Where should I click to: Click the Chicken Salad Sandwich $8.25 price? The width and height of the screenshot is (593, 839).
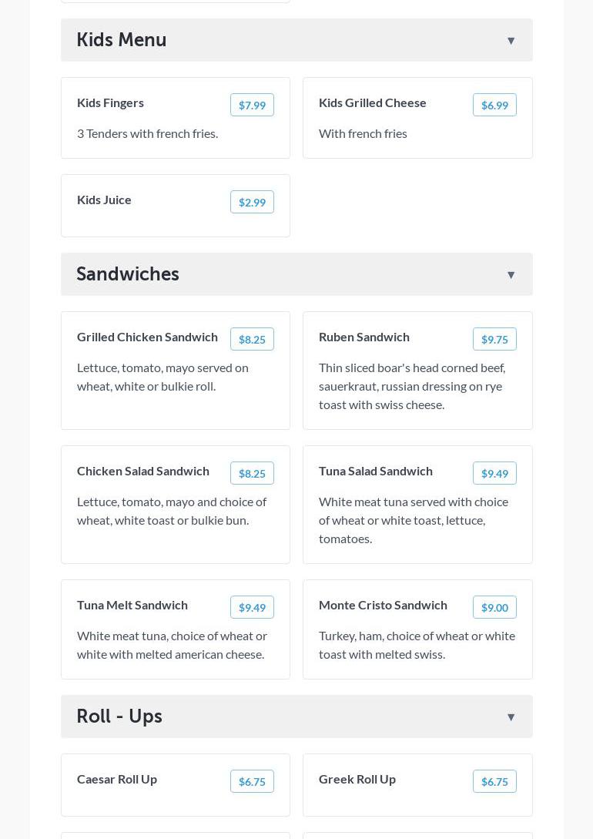[x=252, y=474]
